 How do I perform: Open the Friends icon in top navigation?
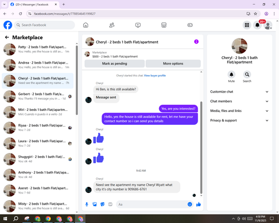point(112,25)
